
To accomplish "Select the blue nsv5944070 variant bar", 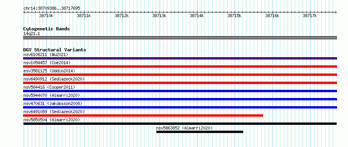I will (180, 99).
